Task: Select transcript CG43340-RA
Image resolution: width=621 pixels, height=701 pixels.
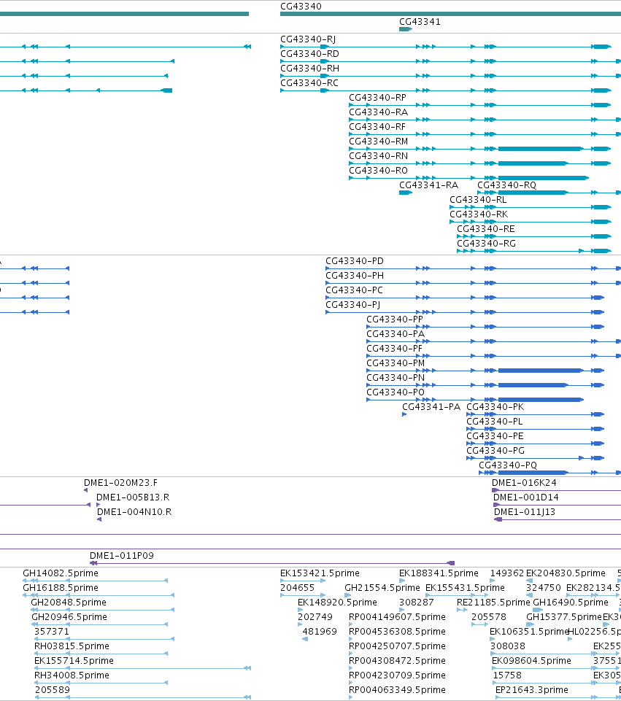Action: point(378,112)
